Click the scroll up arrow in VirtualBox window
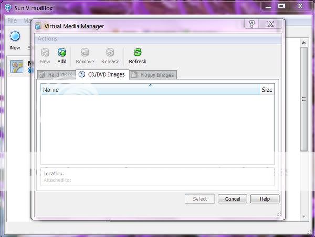The image size is (315, 237). (x=304, y=42)
